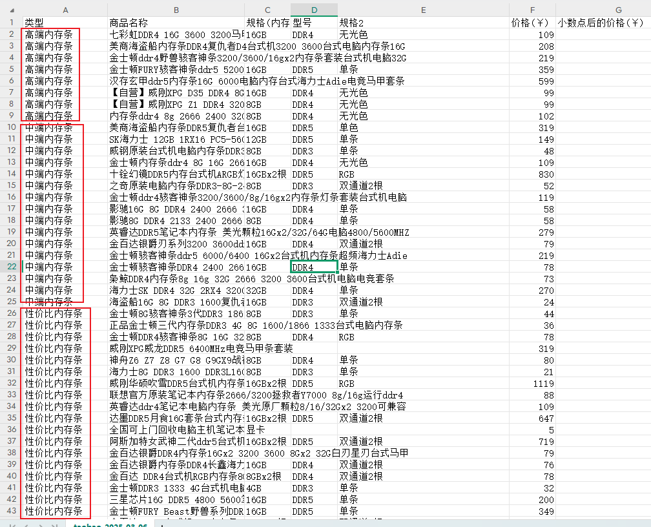The image size is (651, 527).
Task: Select the DDR5 cell in row 5
Action: coord(315,69)
